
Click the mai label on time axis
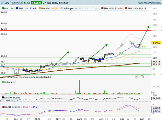coord(122,119)
